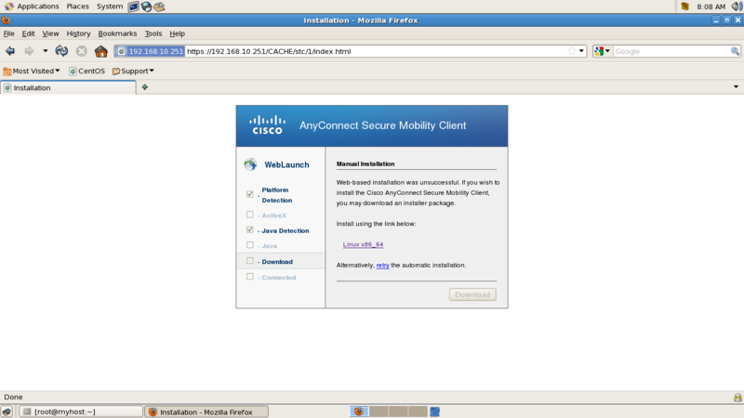Open the CentOS bookmark
Image resolution: width=744 pixels, height=418 pixels.
click(86, 72)
